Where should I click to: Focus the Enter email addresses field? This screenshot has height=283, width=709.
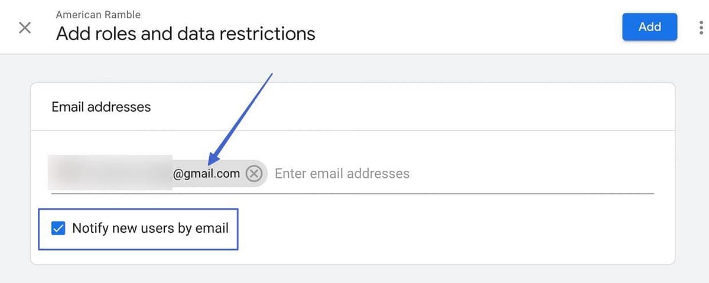pyautogui.click(x=342, y=174)
